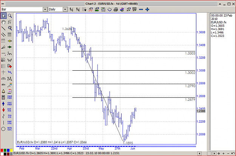The height and width of the screenshot is (156, 236).
Task: Choose the abc text annotation tool
Action: click(3, 85)
